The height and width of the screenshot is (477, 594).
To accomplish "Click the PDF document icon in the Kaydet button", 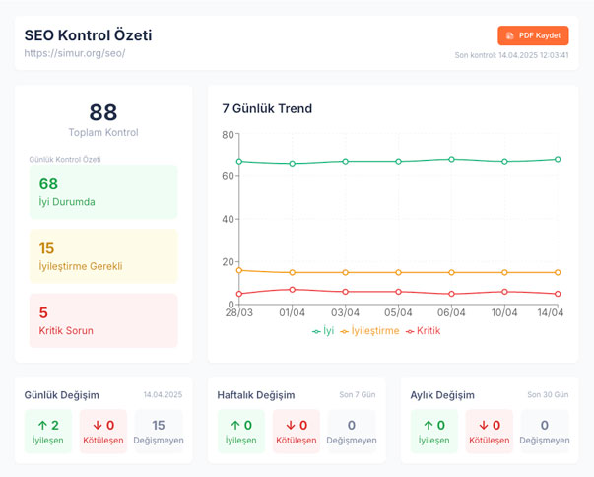I will pyautogui.click(x=509, y=35).
